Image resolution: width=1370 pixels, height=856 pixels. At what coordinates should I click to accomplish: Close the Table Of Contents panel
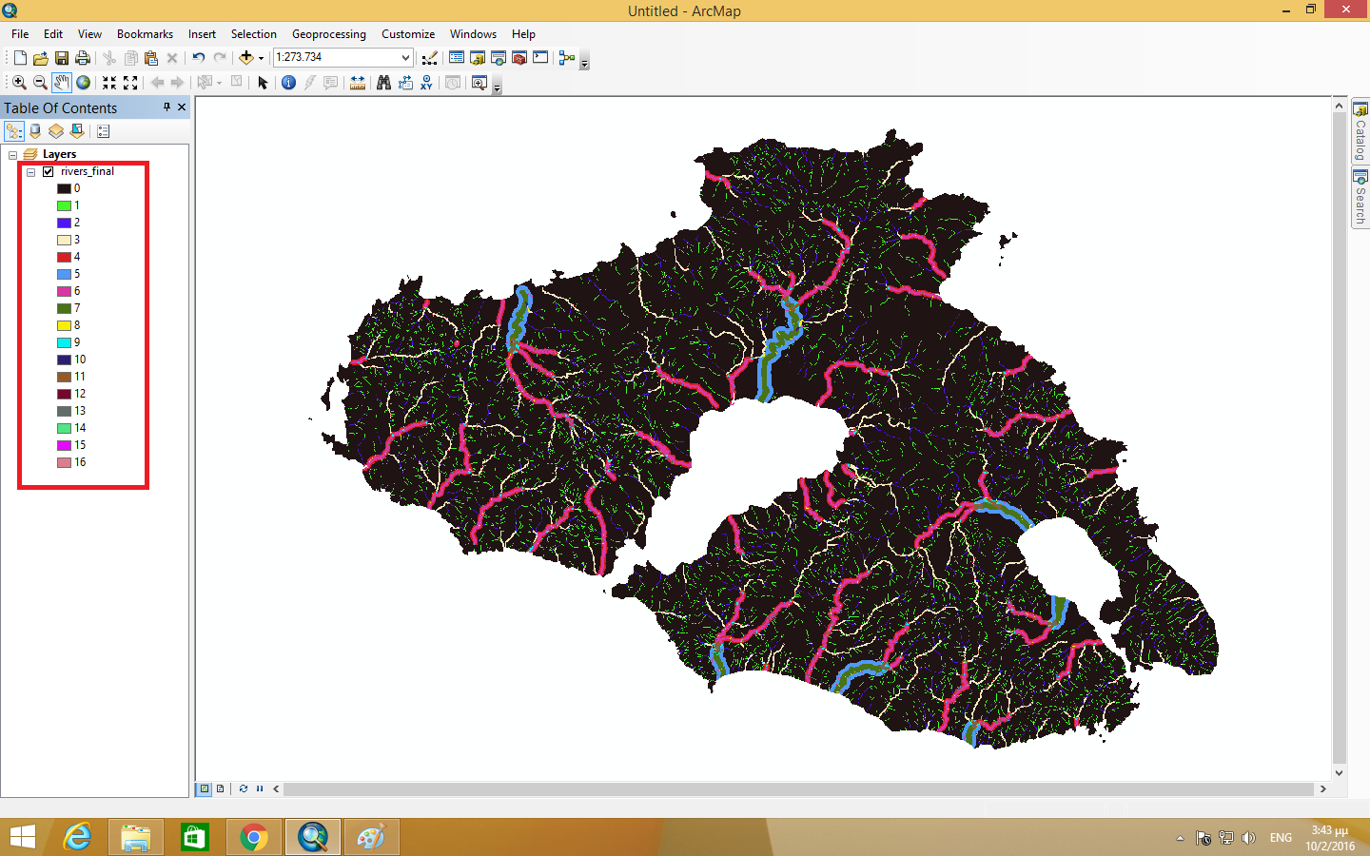pos(182,107)
